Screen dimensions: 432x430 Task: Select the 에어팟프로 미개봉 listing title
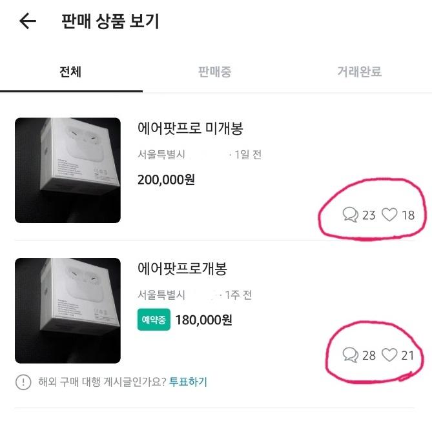[x=190, y=128]
